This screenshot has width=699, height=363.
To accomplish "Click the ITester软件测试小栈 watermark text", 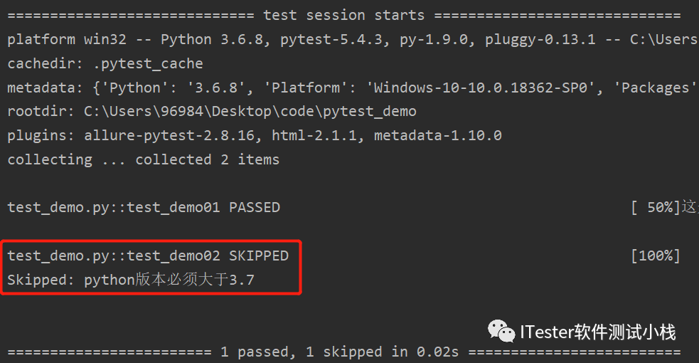I will click(597, 332).
